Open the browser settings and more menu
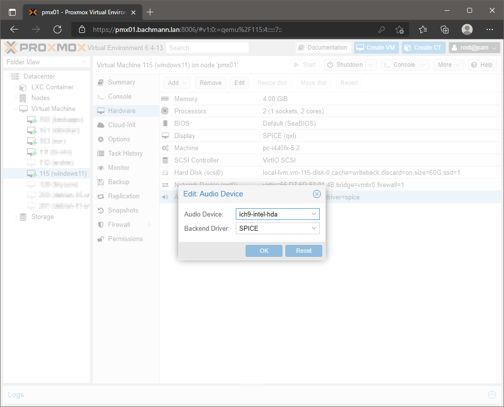This screenshot has width=504, height=407. tap(490, 29)
